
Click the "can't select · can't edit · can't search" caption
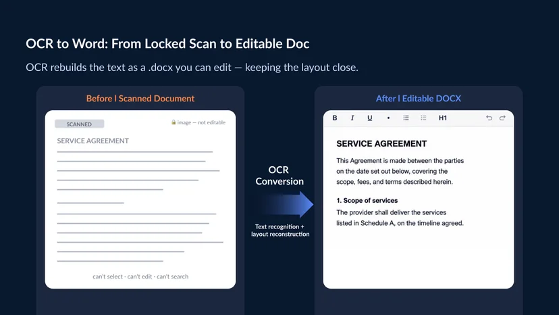click(x=140, y=276)
